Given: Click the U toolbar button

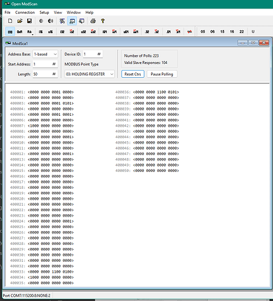Looking at the screenshot, I should (253, 31).
